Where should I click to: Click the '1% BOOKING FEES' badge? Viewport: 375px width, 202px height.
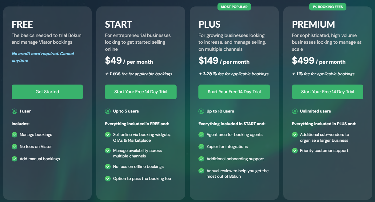coord(328,6)
